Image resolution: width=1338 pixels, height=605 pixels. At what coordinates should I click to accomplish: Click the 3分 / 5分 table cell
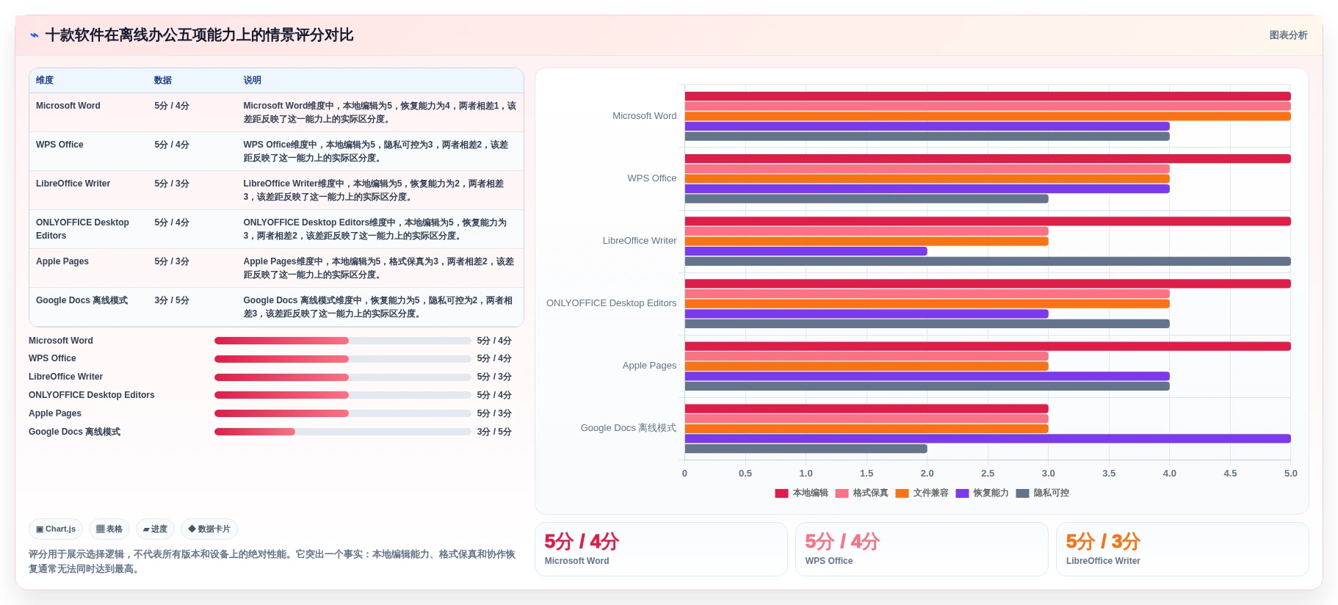(172, 300)
